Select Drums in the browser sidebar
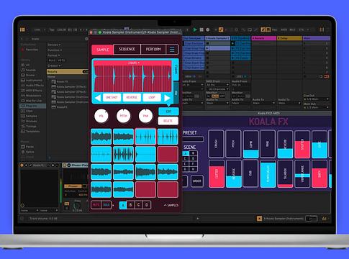 coord(28,75)
